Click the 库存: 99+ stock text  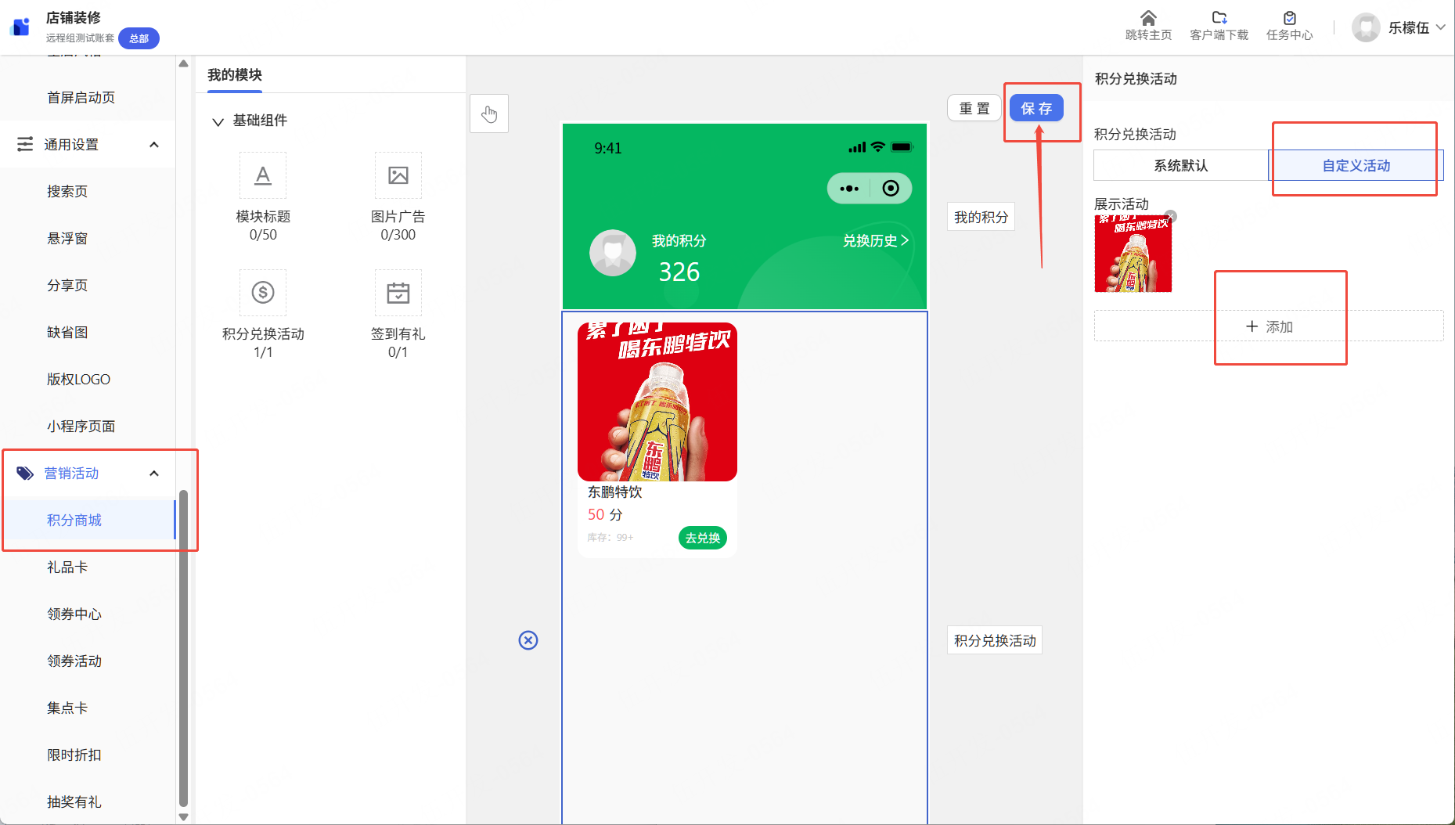click(610, 538)
